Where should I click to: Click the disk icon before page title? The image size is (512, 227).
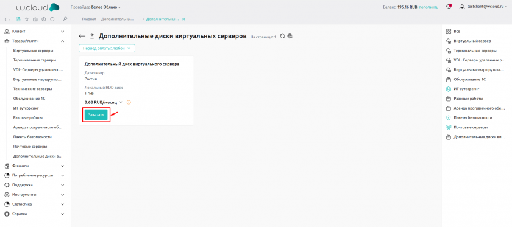[x=92, y=36]
